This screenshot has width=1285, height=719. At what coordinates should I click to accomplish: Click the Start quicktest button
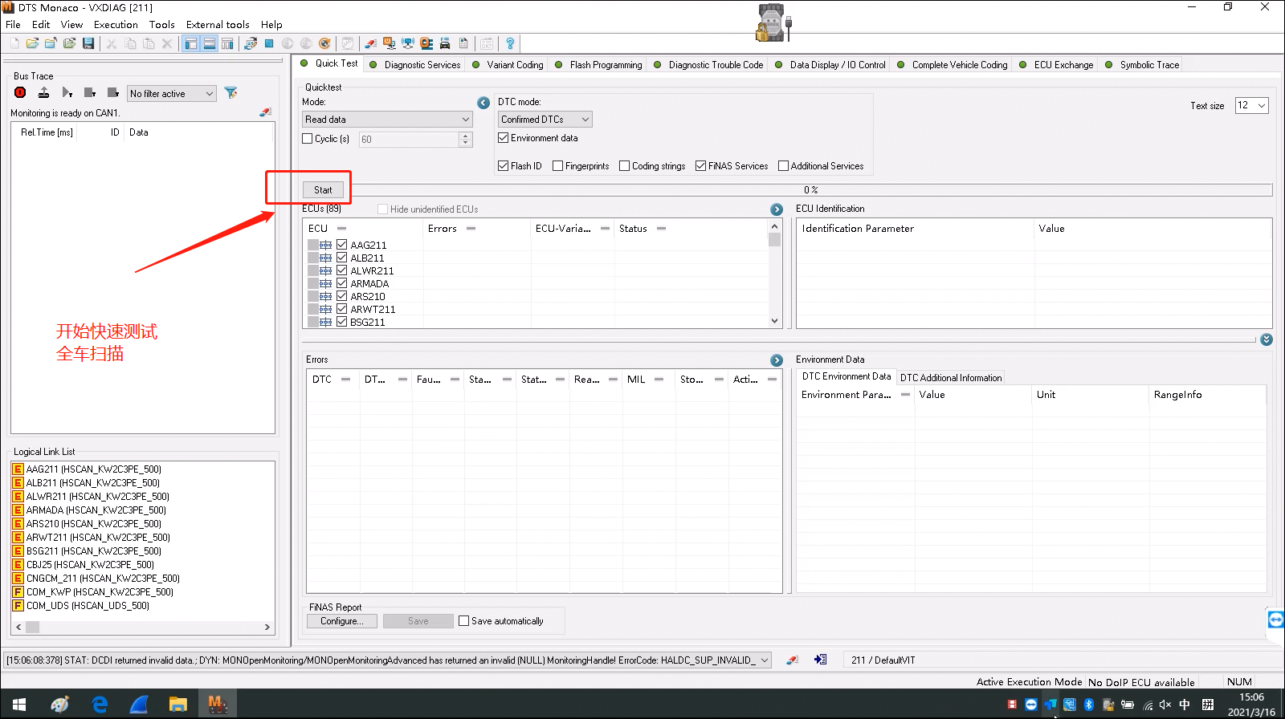(323, 190)
